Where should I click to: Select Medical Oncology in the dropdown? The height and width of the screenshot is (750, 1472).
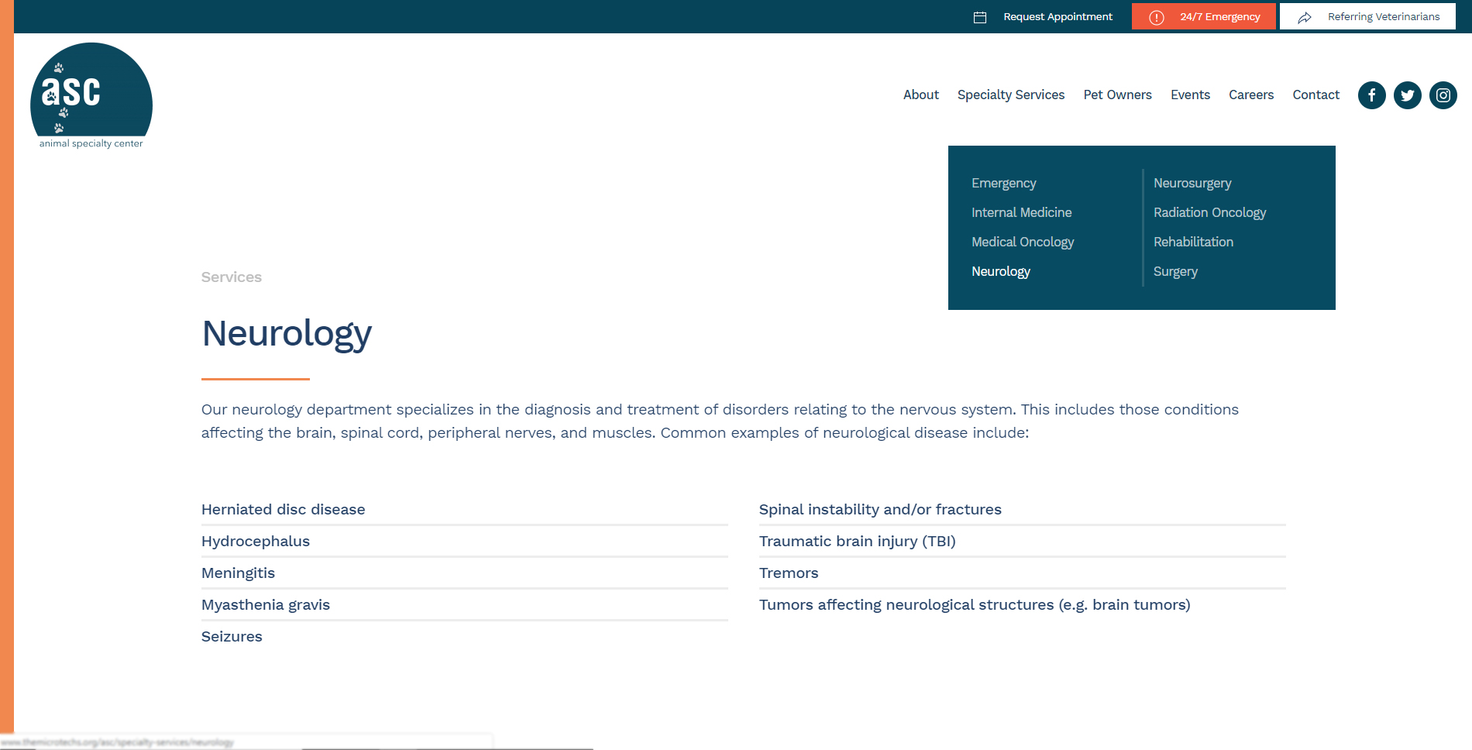click(1023, 242)
